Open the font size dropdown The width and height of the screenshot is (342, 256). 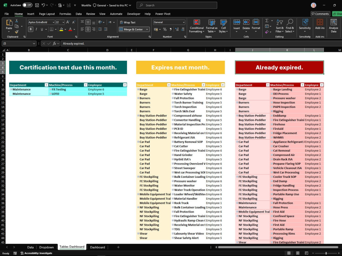tap(63, 22)
